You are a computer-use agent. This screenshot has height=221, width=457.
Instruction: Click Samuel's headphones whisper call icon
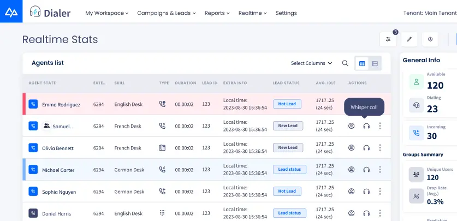point(366,126)
